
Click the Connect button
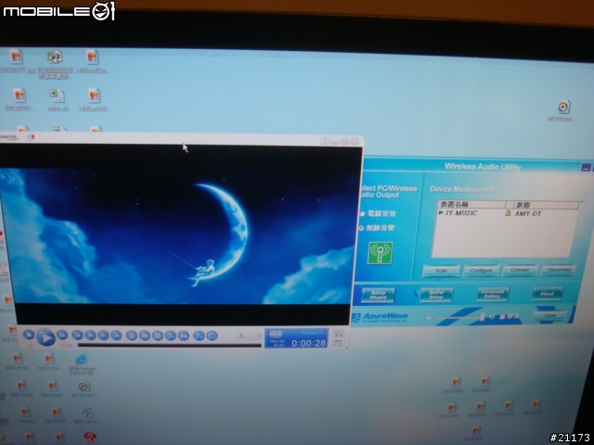[520, 270]
